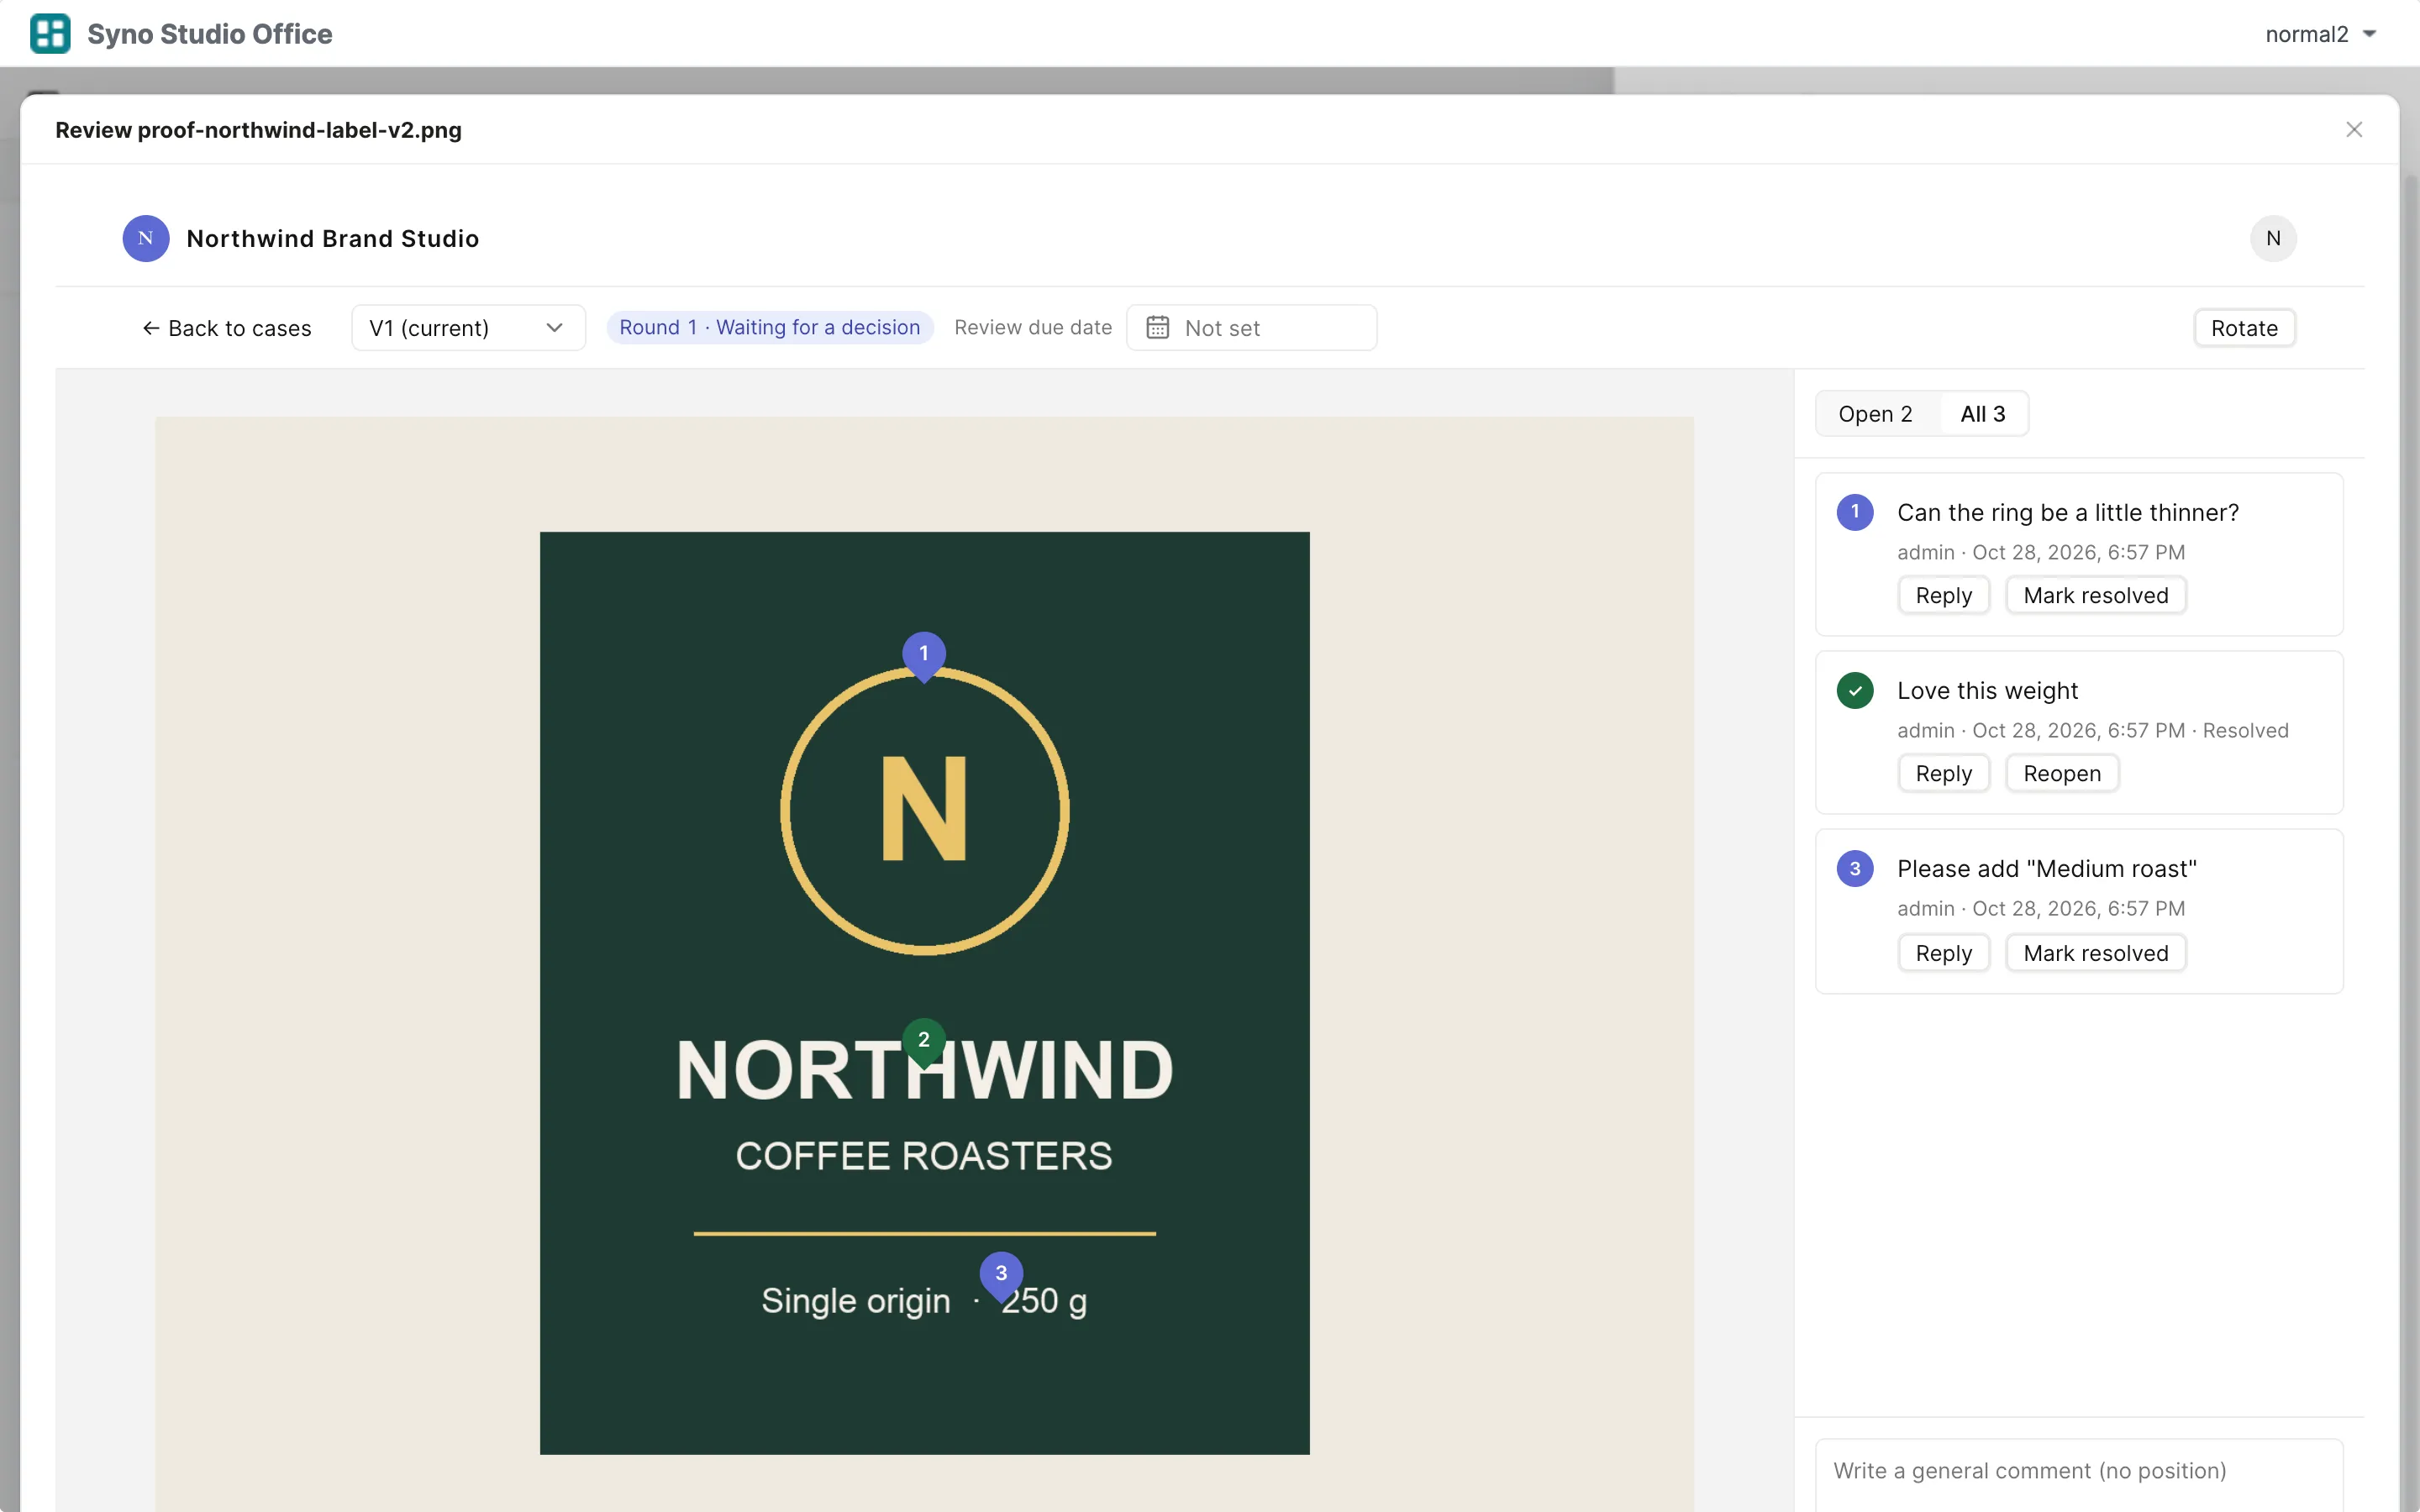Click the general comment text field
This screenshot has height=1512, width=2420.
point(2079,1474)
